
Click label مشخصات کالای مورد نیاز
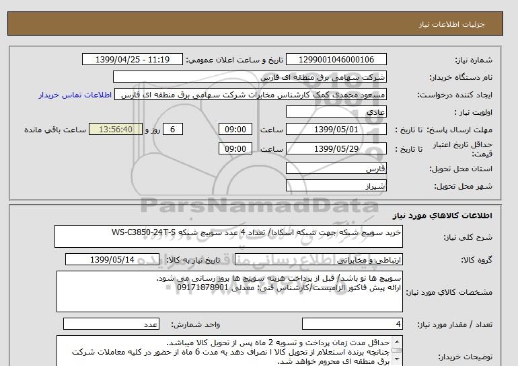(449, 292)
